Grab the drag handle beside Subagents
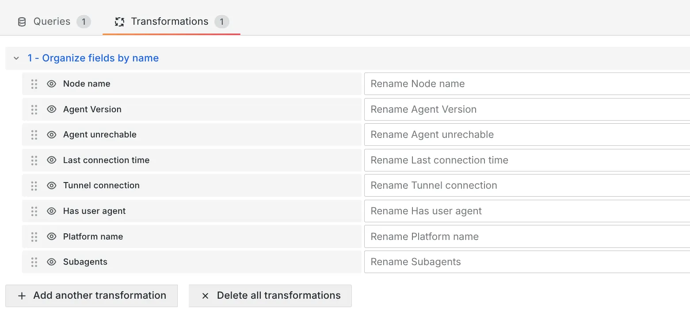The width and height of the screenshot is (690, 327). 34,262
